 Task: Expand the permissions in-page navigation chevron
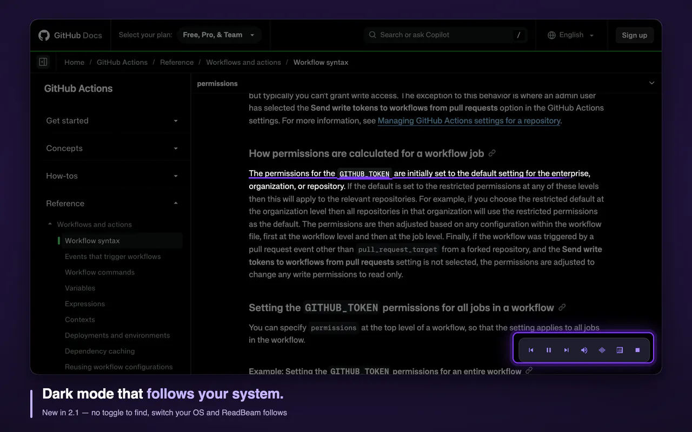(651, 83)
